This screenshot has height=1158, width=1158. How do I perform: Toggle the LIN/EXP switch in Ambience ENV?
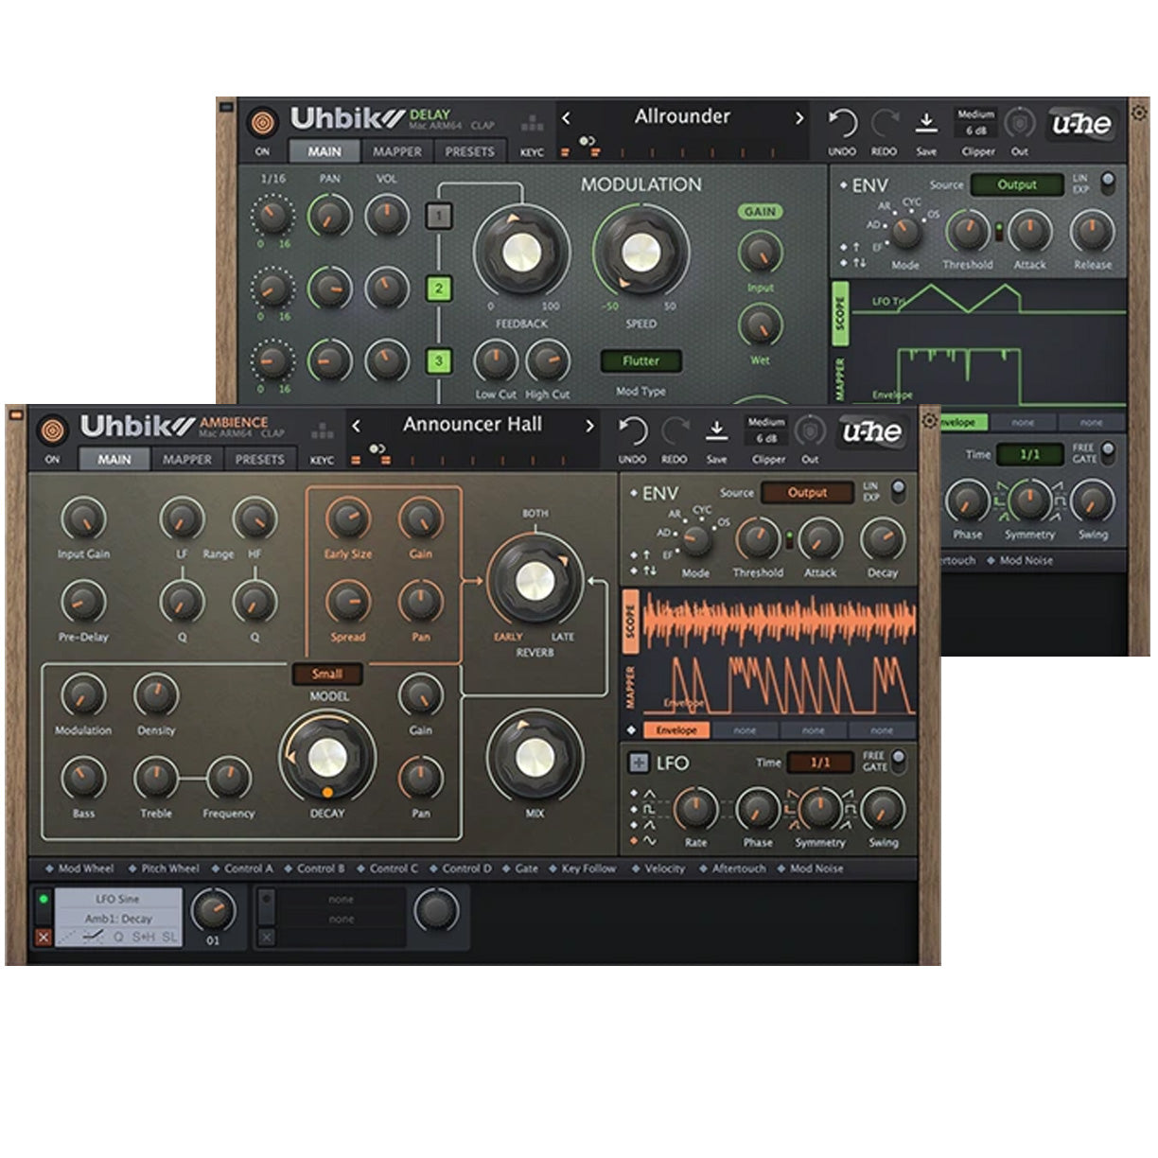tap(898, 490)
